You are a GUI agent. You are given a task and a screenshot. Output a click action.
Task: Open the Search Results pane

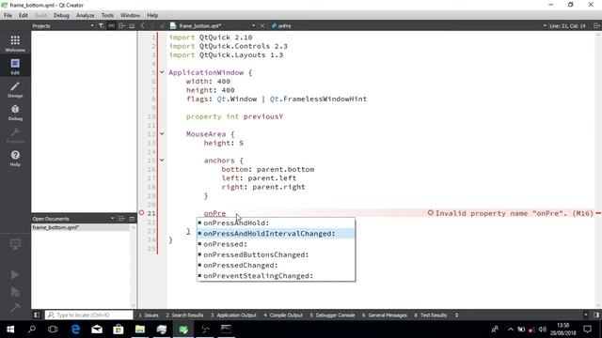tap(184, 315)
